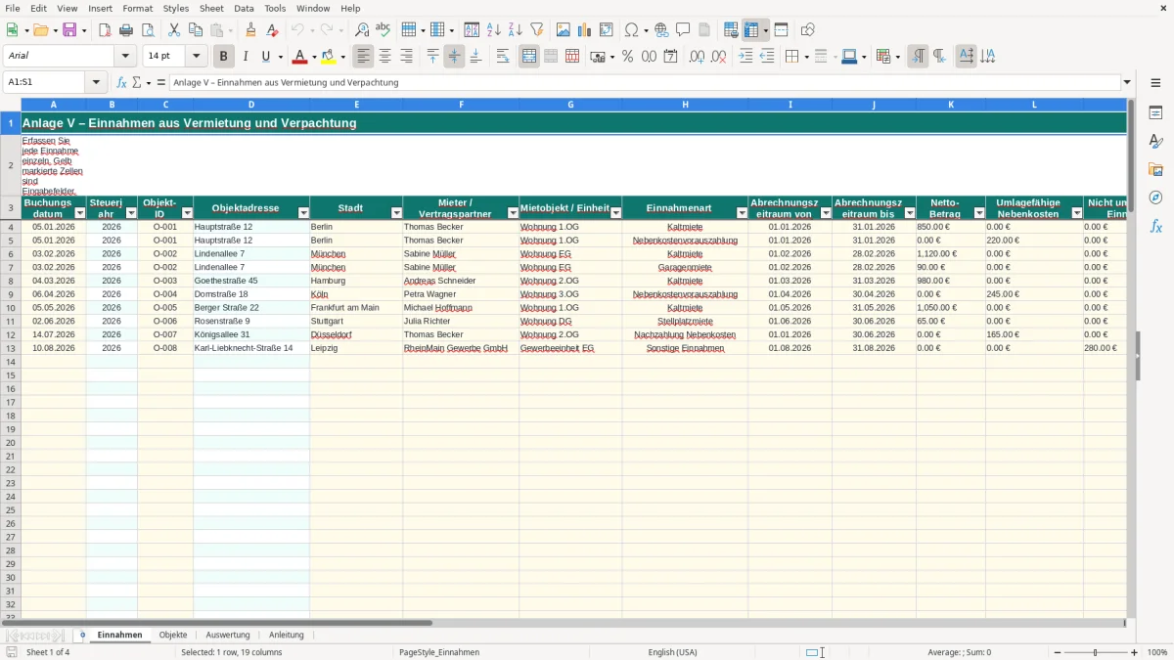Image resolution: width=1174 pixels, height=660 pixels.
Task: Align cell text right
Action: click(x=407, y=57)
